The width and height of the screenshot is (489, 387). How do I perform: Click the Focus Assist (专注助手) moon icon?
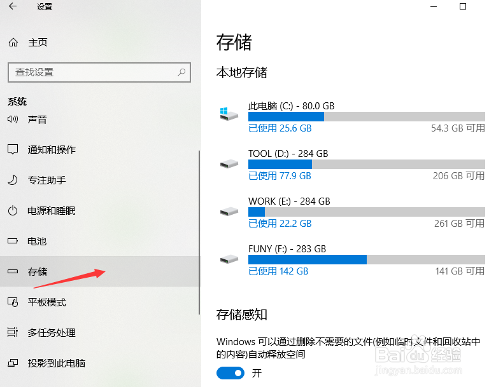coord(13,180)
